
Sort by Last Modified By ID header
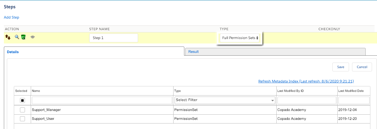pyautogui.click(x=307, y=91)
